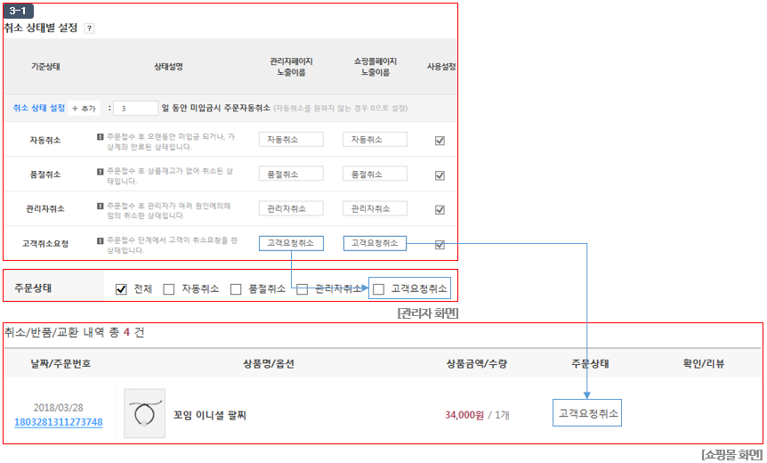The image size is (767, 463).
Task: Check the 자동취소 order status filter
Action: point(169,289)
